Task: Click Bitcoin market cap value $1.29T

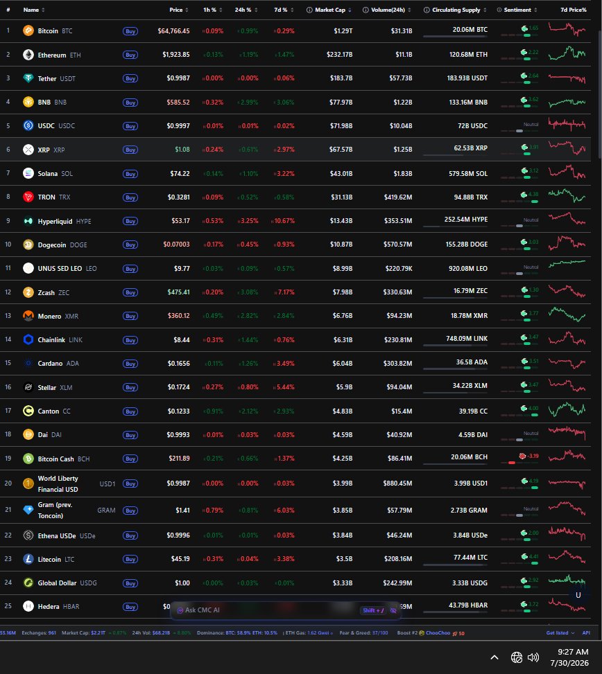Action: point(343,31)
